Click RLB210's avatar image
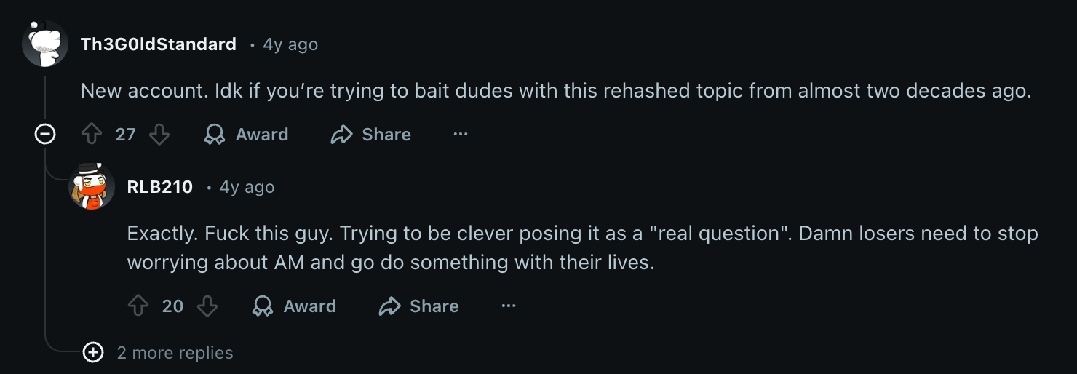Viewport: 1077px width, 374px height. point(92,187)
